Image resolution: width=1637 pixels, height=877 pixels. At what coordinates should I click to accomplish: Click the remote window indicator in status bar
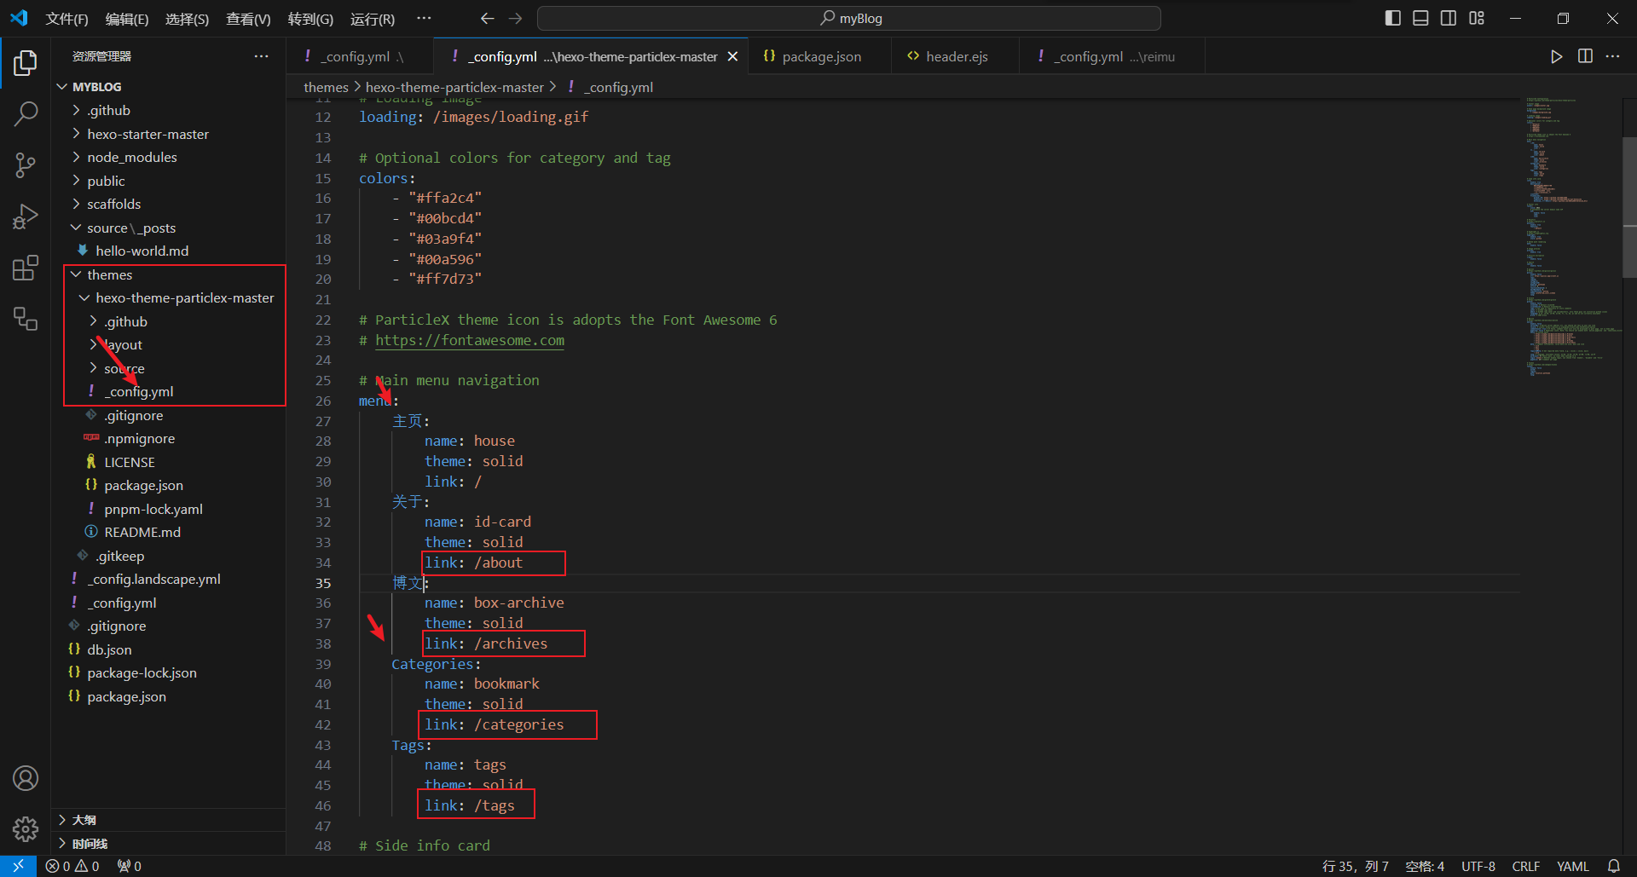click(18, 866)
